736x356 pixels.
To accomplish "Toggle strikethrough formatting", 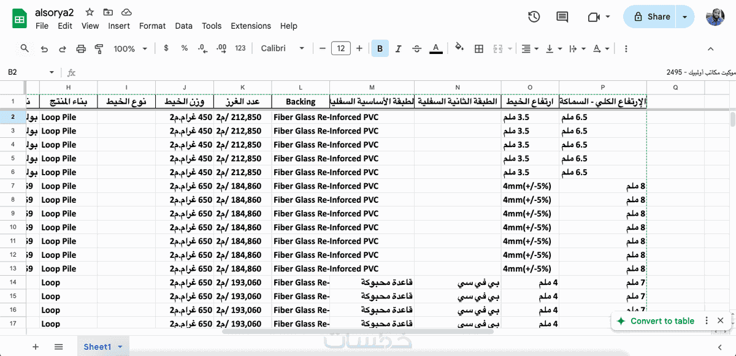I will click(x=417, y=49).
